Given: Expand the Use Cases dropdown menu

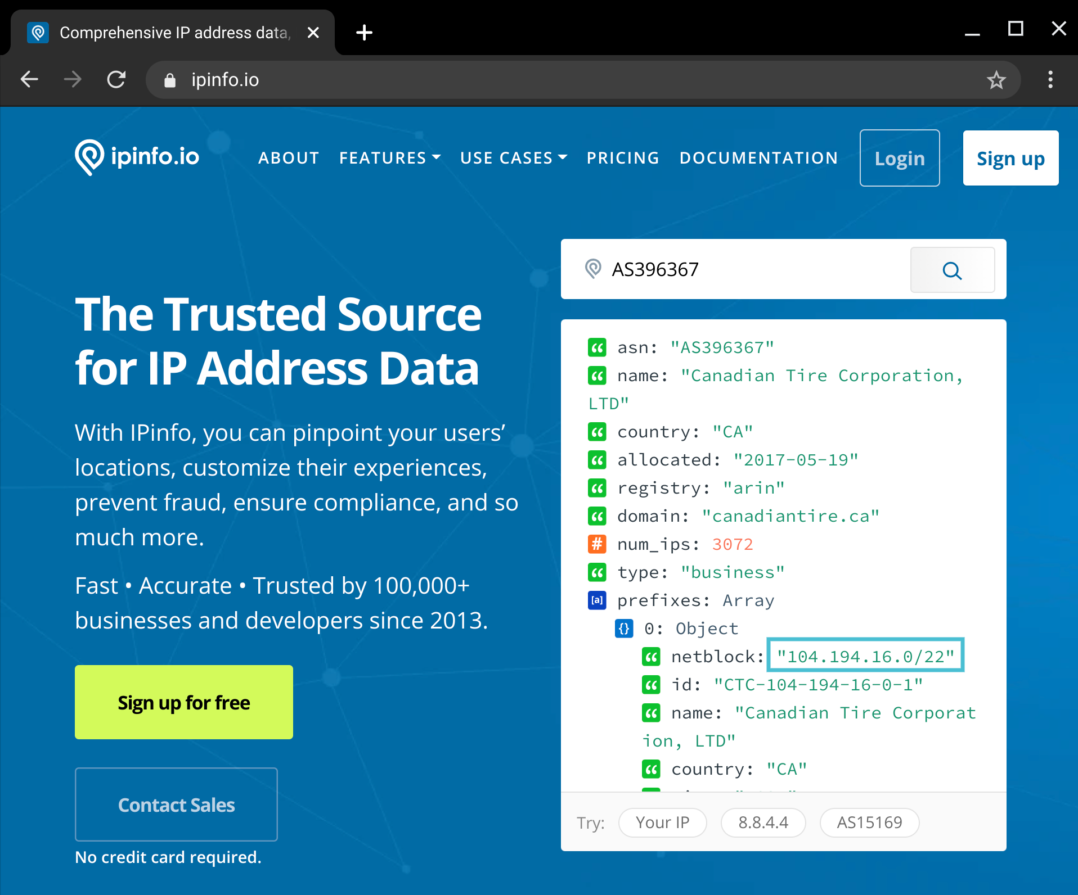Looking at the screenshot, I should pos(513,158).
